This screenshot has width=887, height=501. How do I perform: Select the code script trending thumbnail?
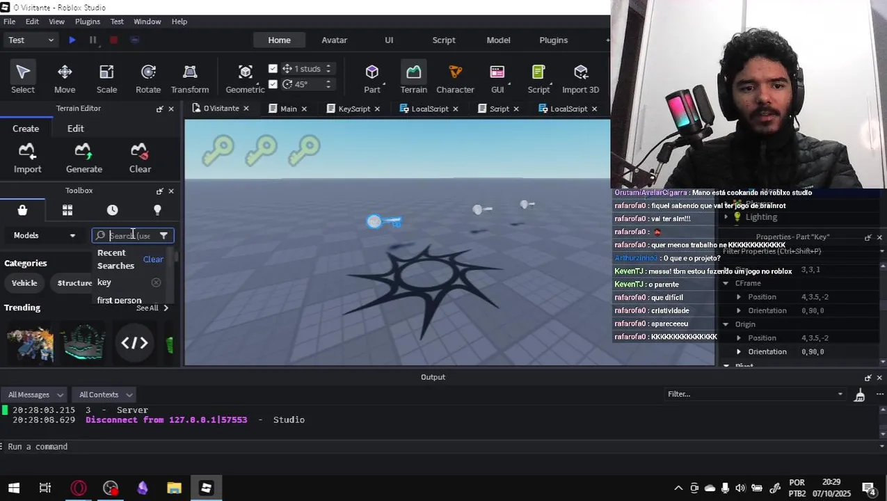click(x=134, y=343)
